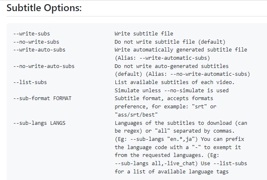Click the --sub-langs LANGS option name
The image size is (267, 180).
pyautogui.click(x=39, y=123)
